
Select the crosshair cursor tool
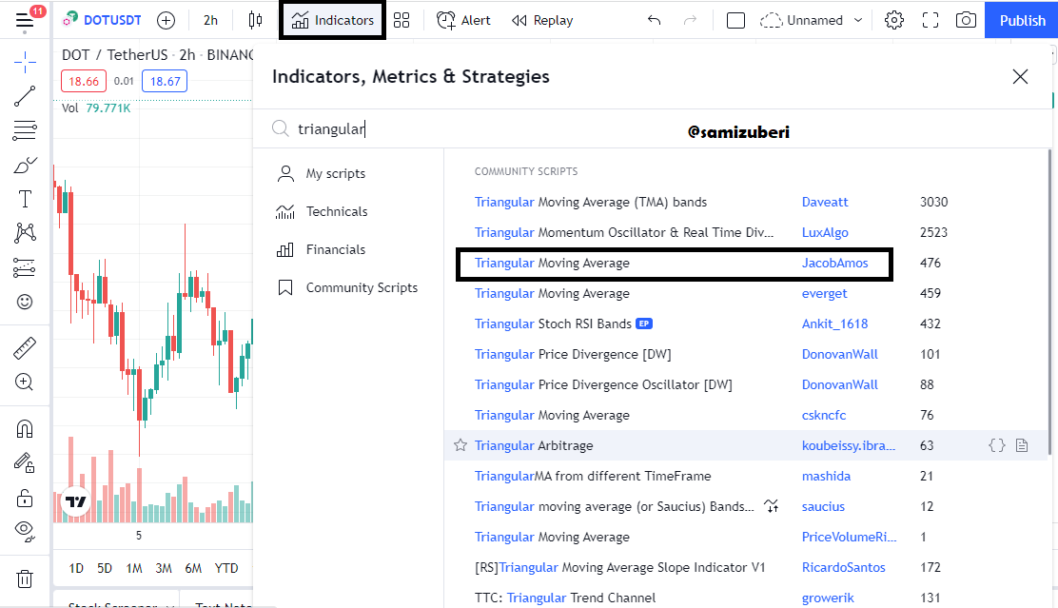25,62
